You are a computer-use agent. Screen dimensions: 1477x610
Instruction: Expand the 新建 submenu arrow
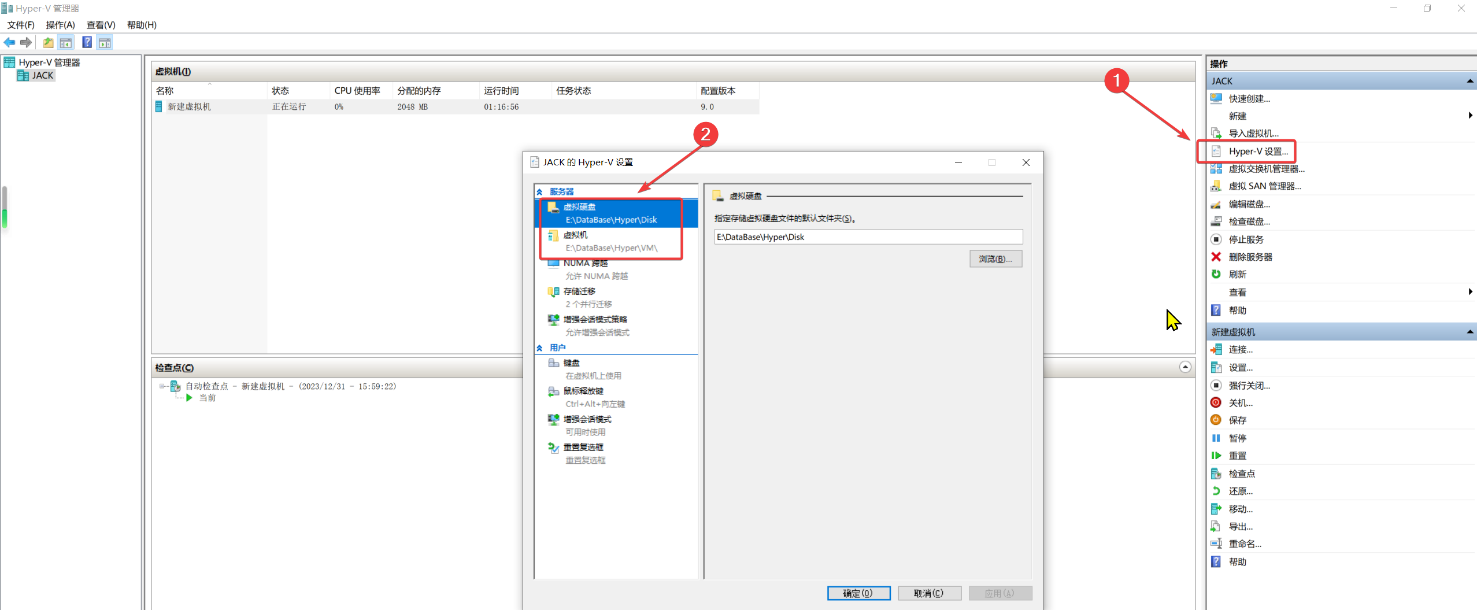(x=1470, y=116)
